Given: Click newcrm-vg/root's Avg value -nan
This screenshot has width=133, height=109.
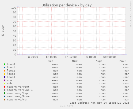Looking at the screenshot, I should click(x=102, y=87).
